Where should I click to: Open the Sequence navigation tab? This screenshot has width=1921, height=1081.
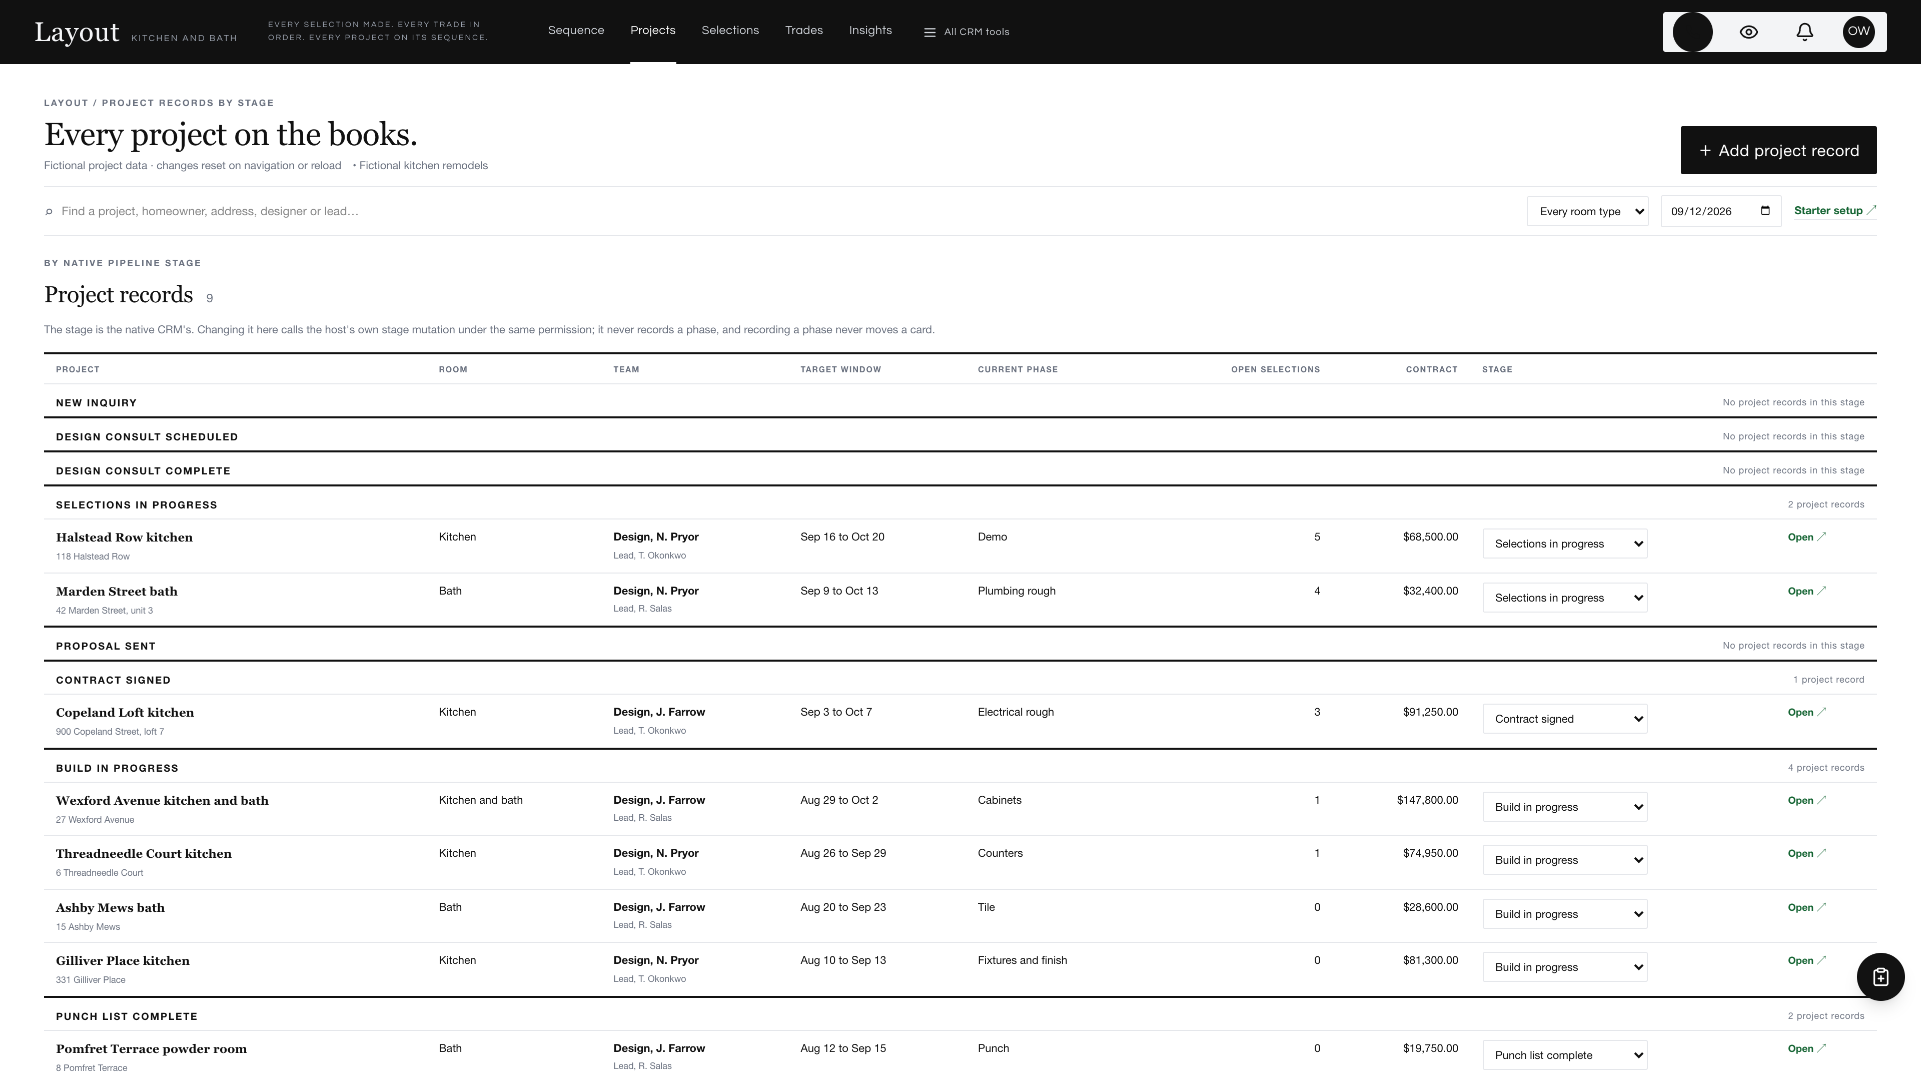(576, 31)
